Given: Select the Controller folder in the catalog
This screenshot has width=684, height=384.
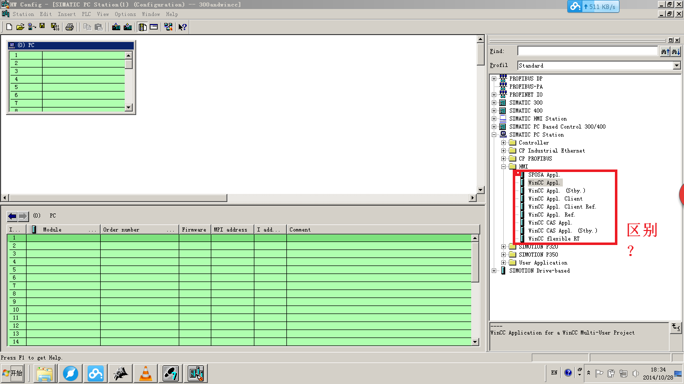Looking at the screenshot, I should coord(534,142).
